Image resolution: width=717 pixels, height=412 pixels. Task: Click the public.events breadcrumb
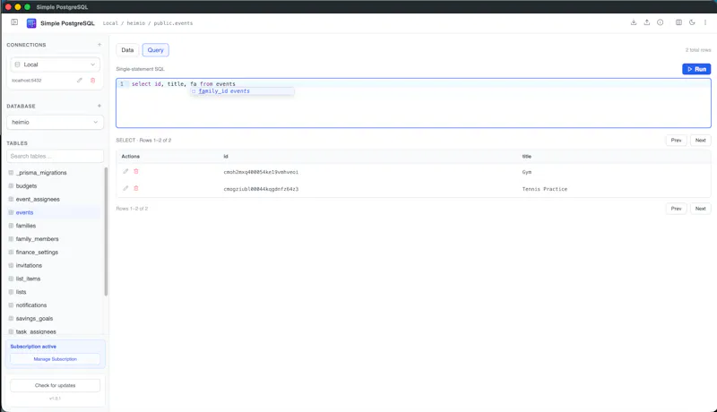(x=173, y=23)
